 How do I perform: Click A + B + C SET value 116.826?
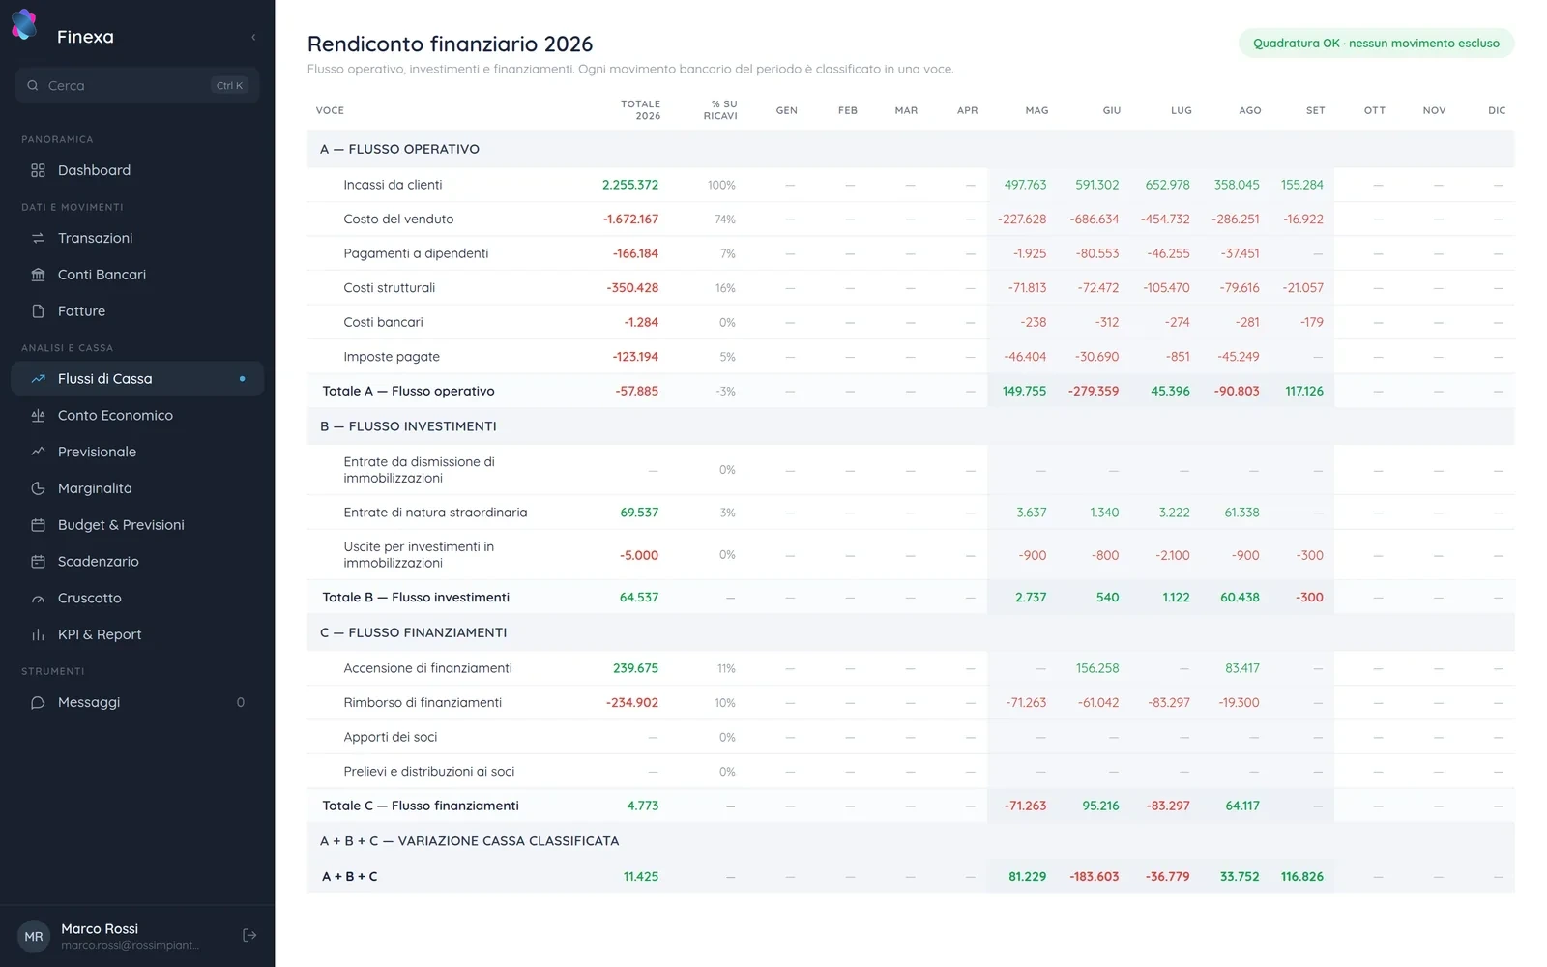pos(1302,877)
